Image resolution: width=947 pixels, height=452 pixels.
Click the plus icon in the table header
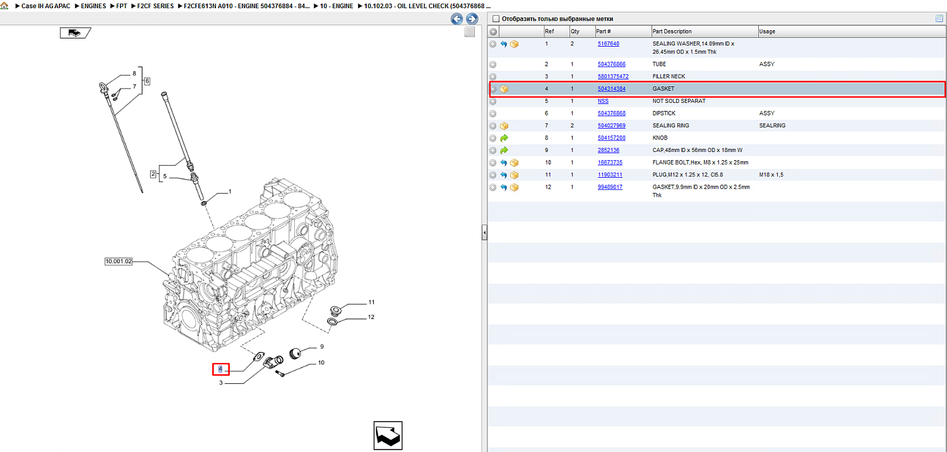tap(493, 32)
